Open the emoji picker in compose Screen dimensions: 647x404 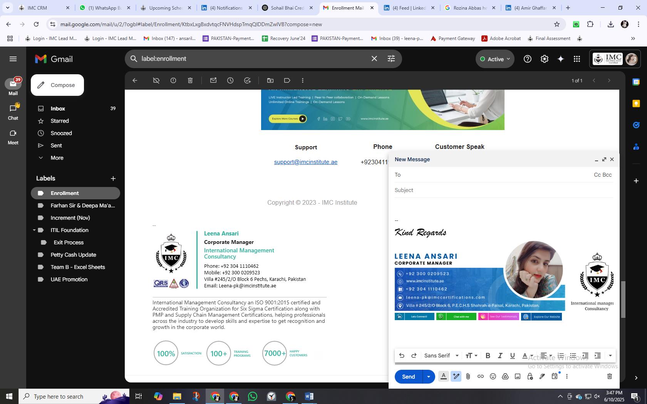493,376
